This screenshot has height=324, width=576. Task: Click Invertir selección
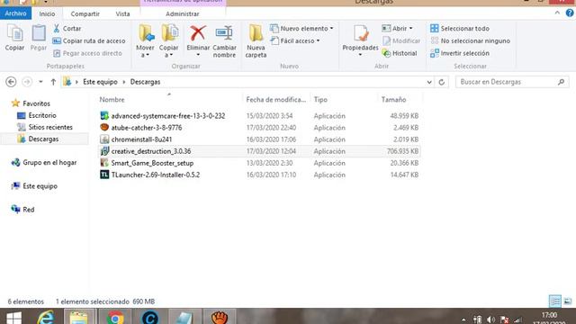coord(460,53)
